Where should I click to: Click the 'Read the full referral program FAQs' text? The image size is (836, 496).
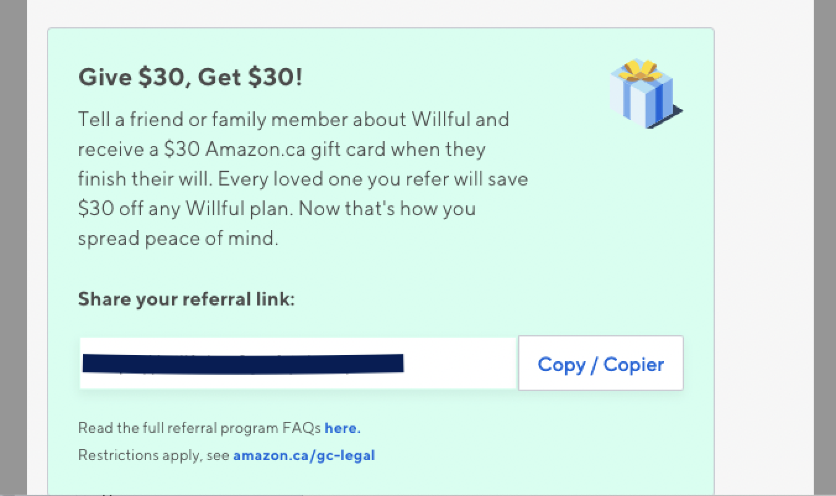pyautogui.click(x=199, y=428)
